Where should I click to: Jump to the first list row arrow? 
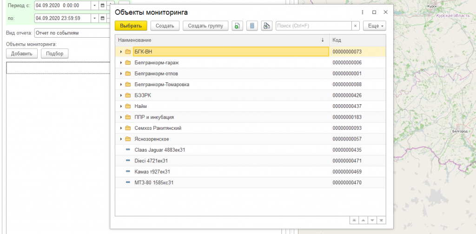point(354,220)
